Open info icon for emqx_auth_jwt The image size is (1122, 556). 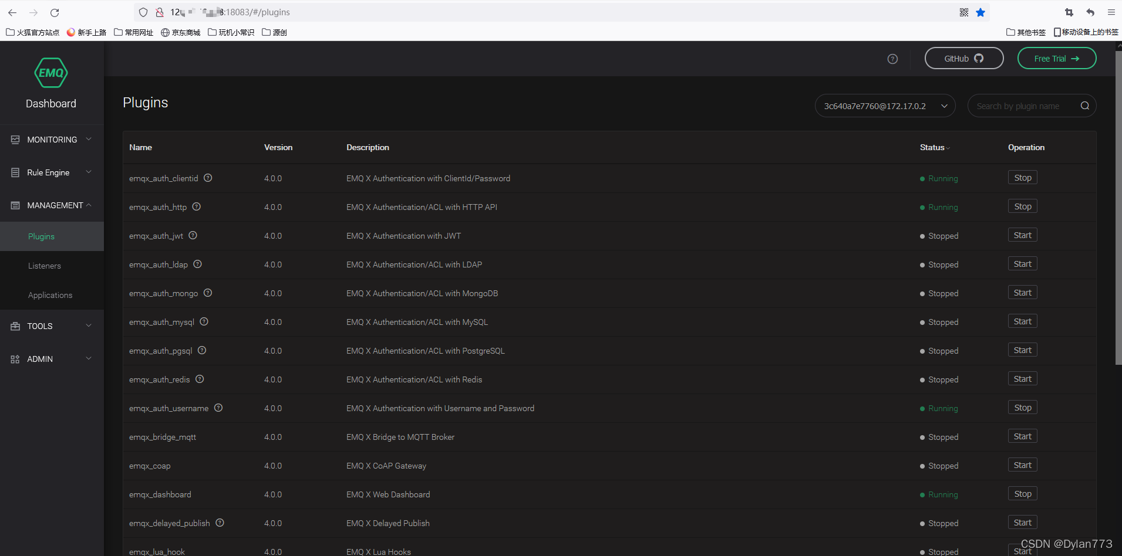click(x=193, y=235)
